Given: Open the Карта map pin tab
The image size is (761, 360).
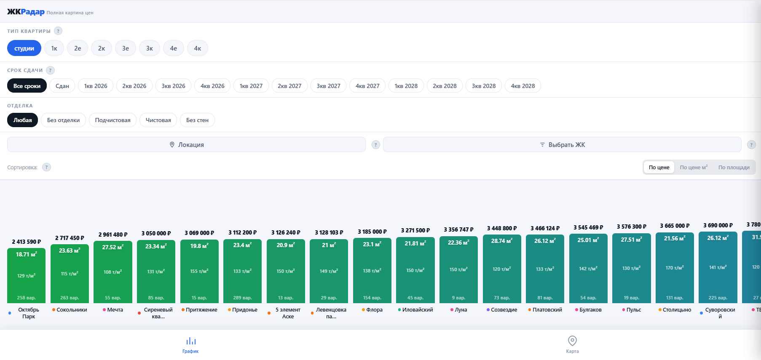Looking at the screenshot, I should pos(572,344).
